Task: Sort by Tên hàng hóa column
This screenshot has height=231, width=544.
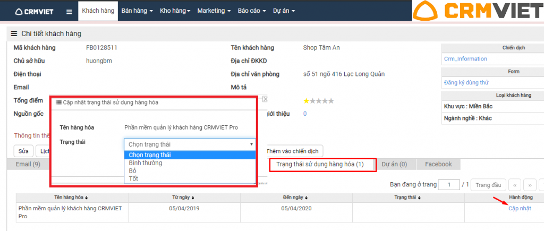Action: [71, 198]
